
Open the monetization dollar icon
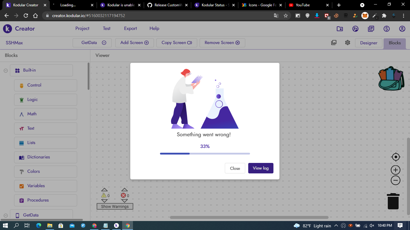tap(387, 29)
